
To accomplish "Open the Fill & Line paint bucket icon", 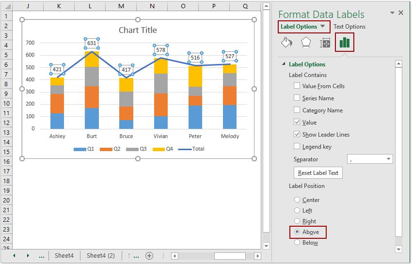I will (286, 43).
